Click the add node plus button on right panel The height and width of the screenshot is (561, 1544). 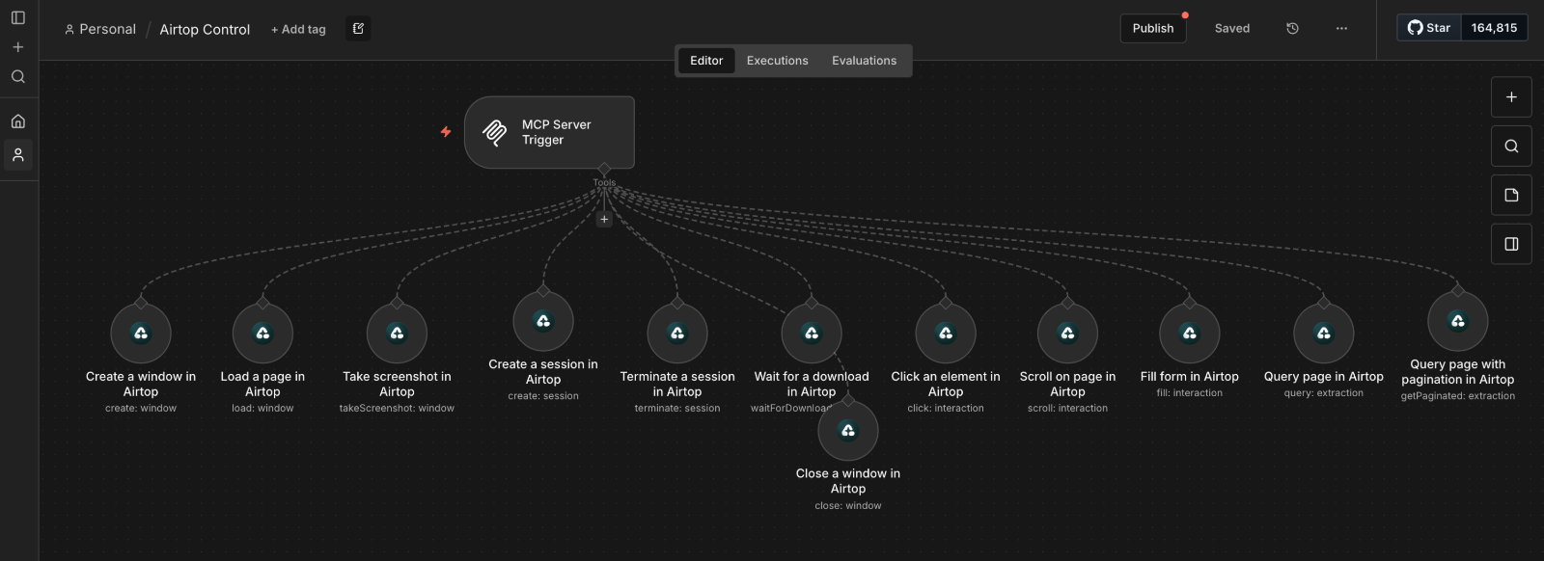[x=1511, y=96]
